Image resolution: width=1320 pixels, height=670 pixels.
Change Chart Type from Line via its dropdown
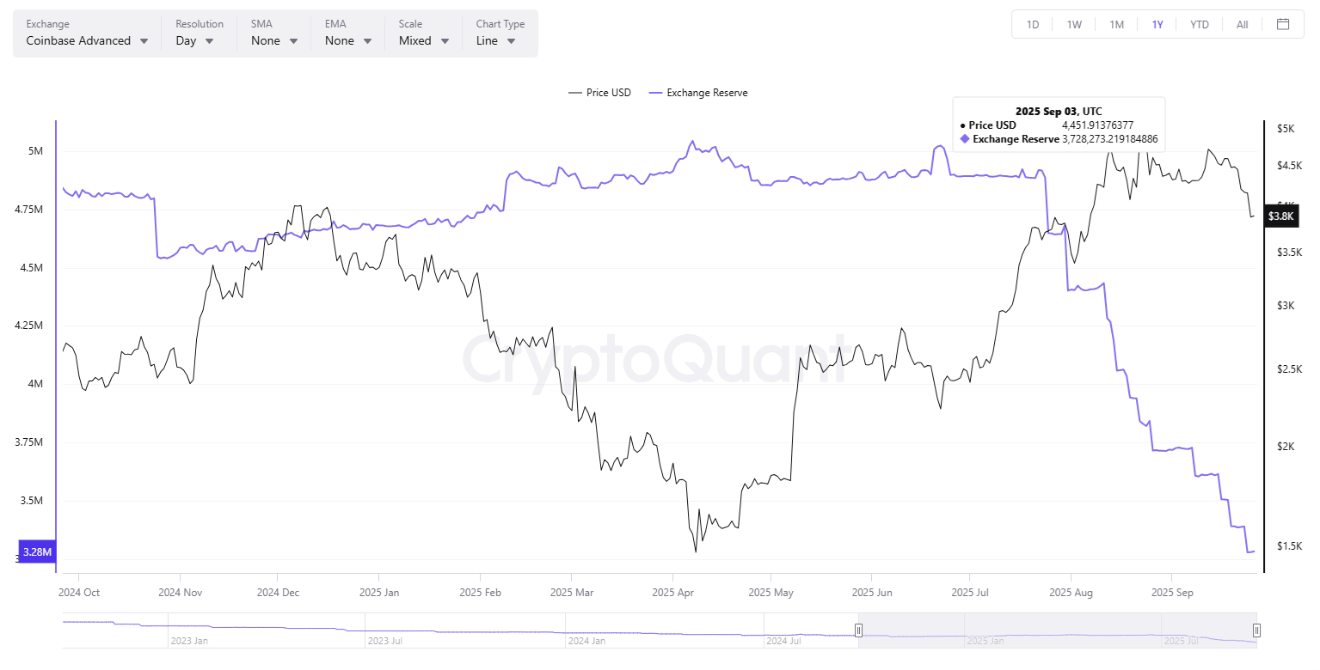click(497, 40)
